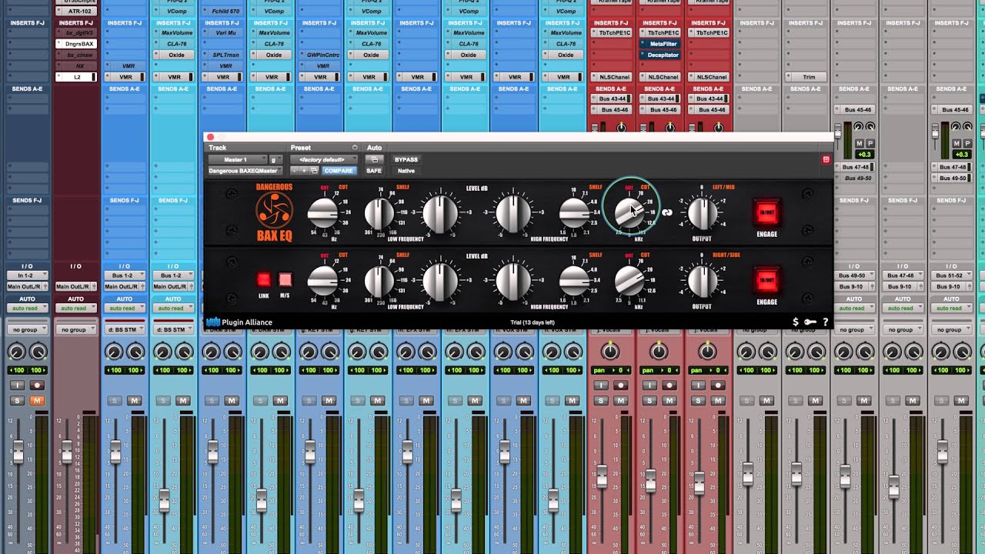
Task: Toggle plugin BYPASS
Action: pyautogui.click(x=406, y=160)
